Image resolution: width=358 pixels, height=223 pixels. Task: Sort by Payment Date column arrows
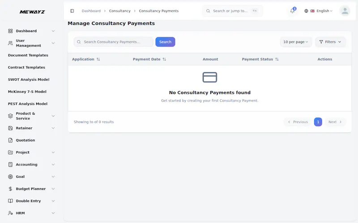click(x=164, y=59)
